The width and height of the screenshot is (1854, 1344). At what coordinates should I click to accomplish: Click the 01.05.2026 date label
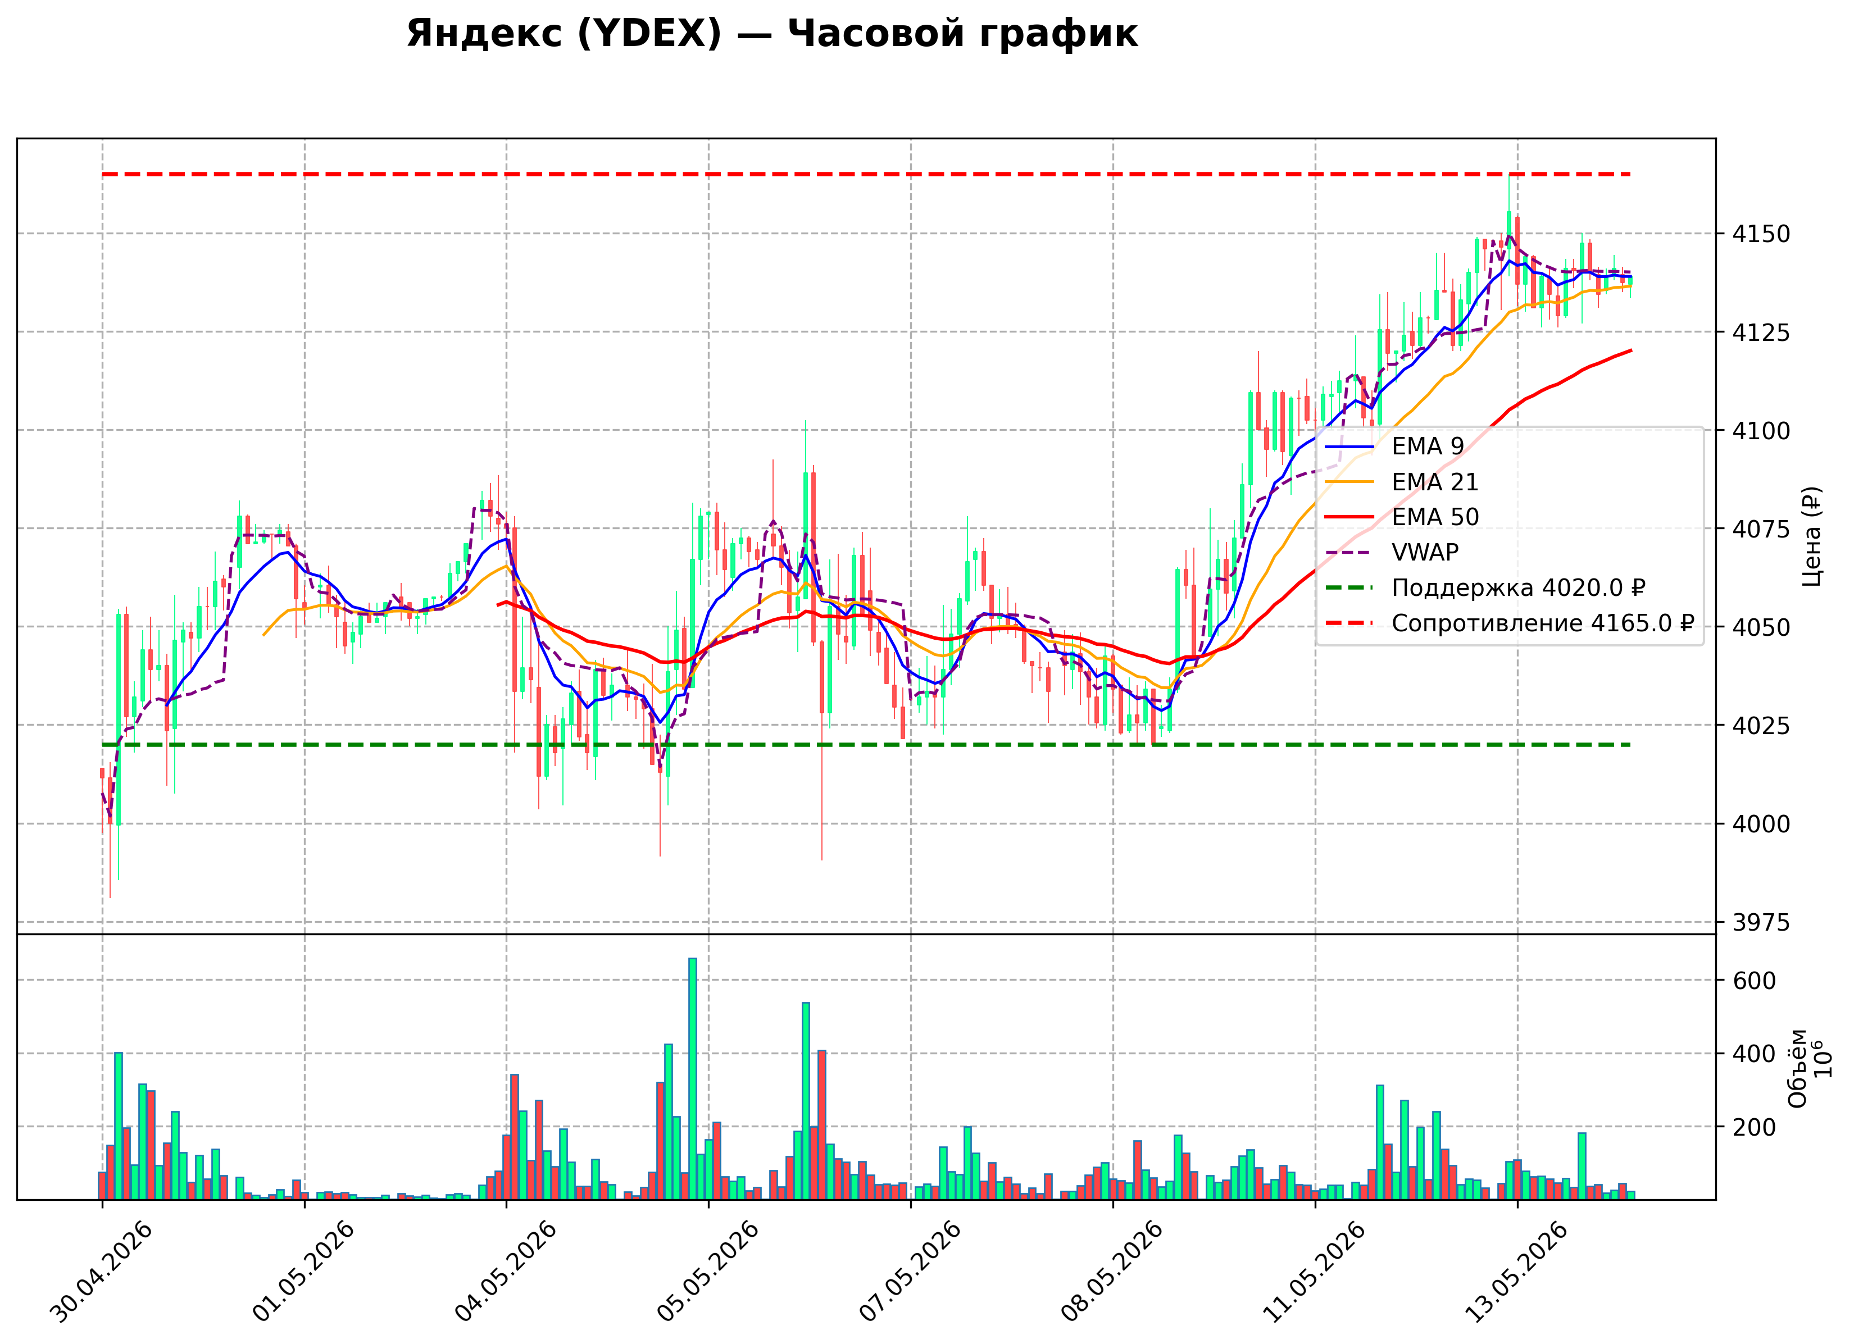(x=303, y=1273)
